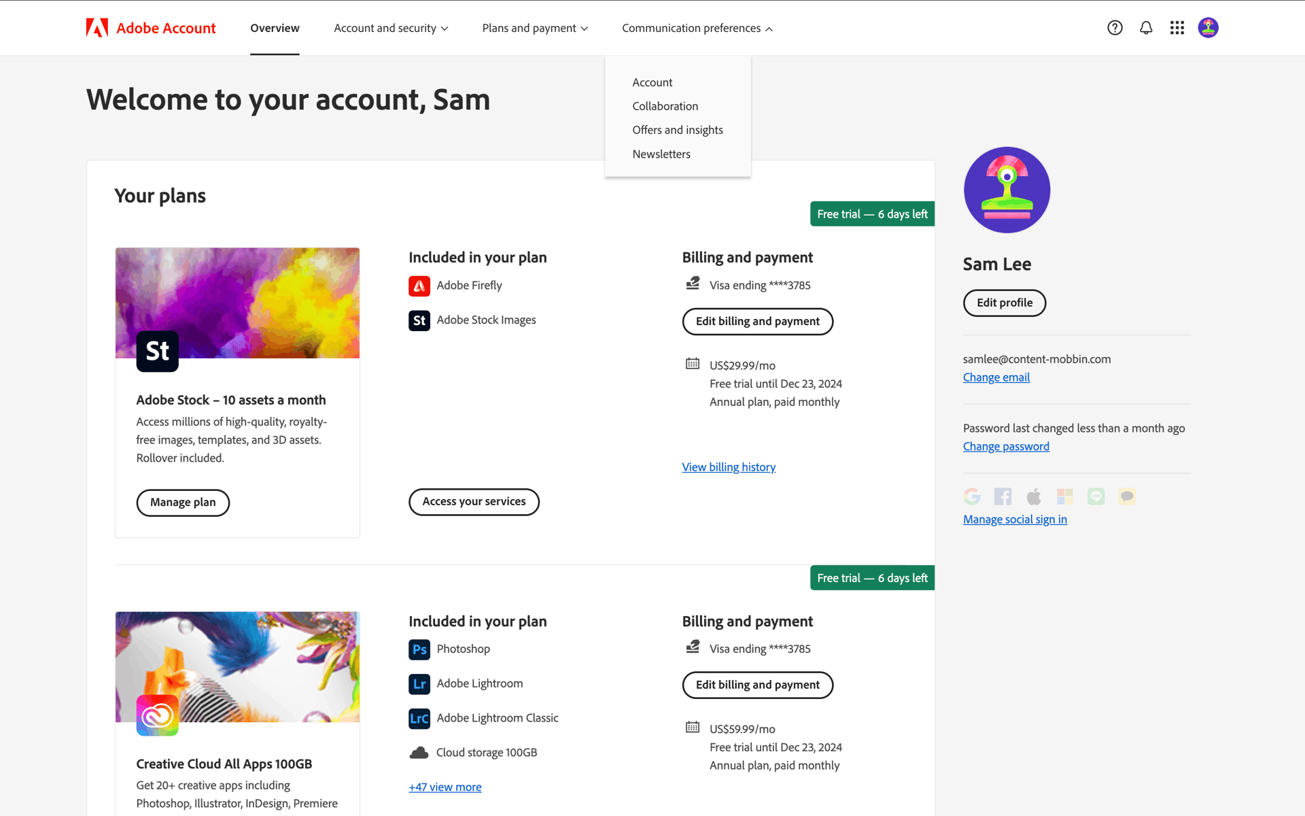Click the Adobe logo icon
The height and width of the screenshot is (816, 1305).
(x=97, y=28)
